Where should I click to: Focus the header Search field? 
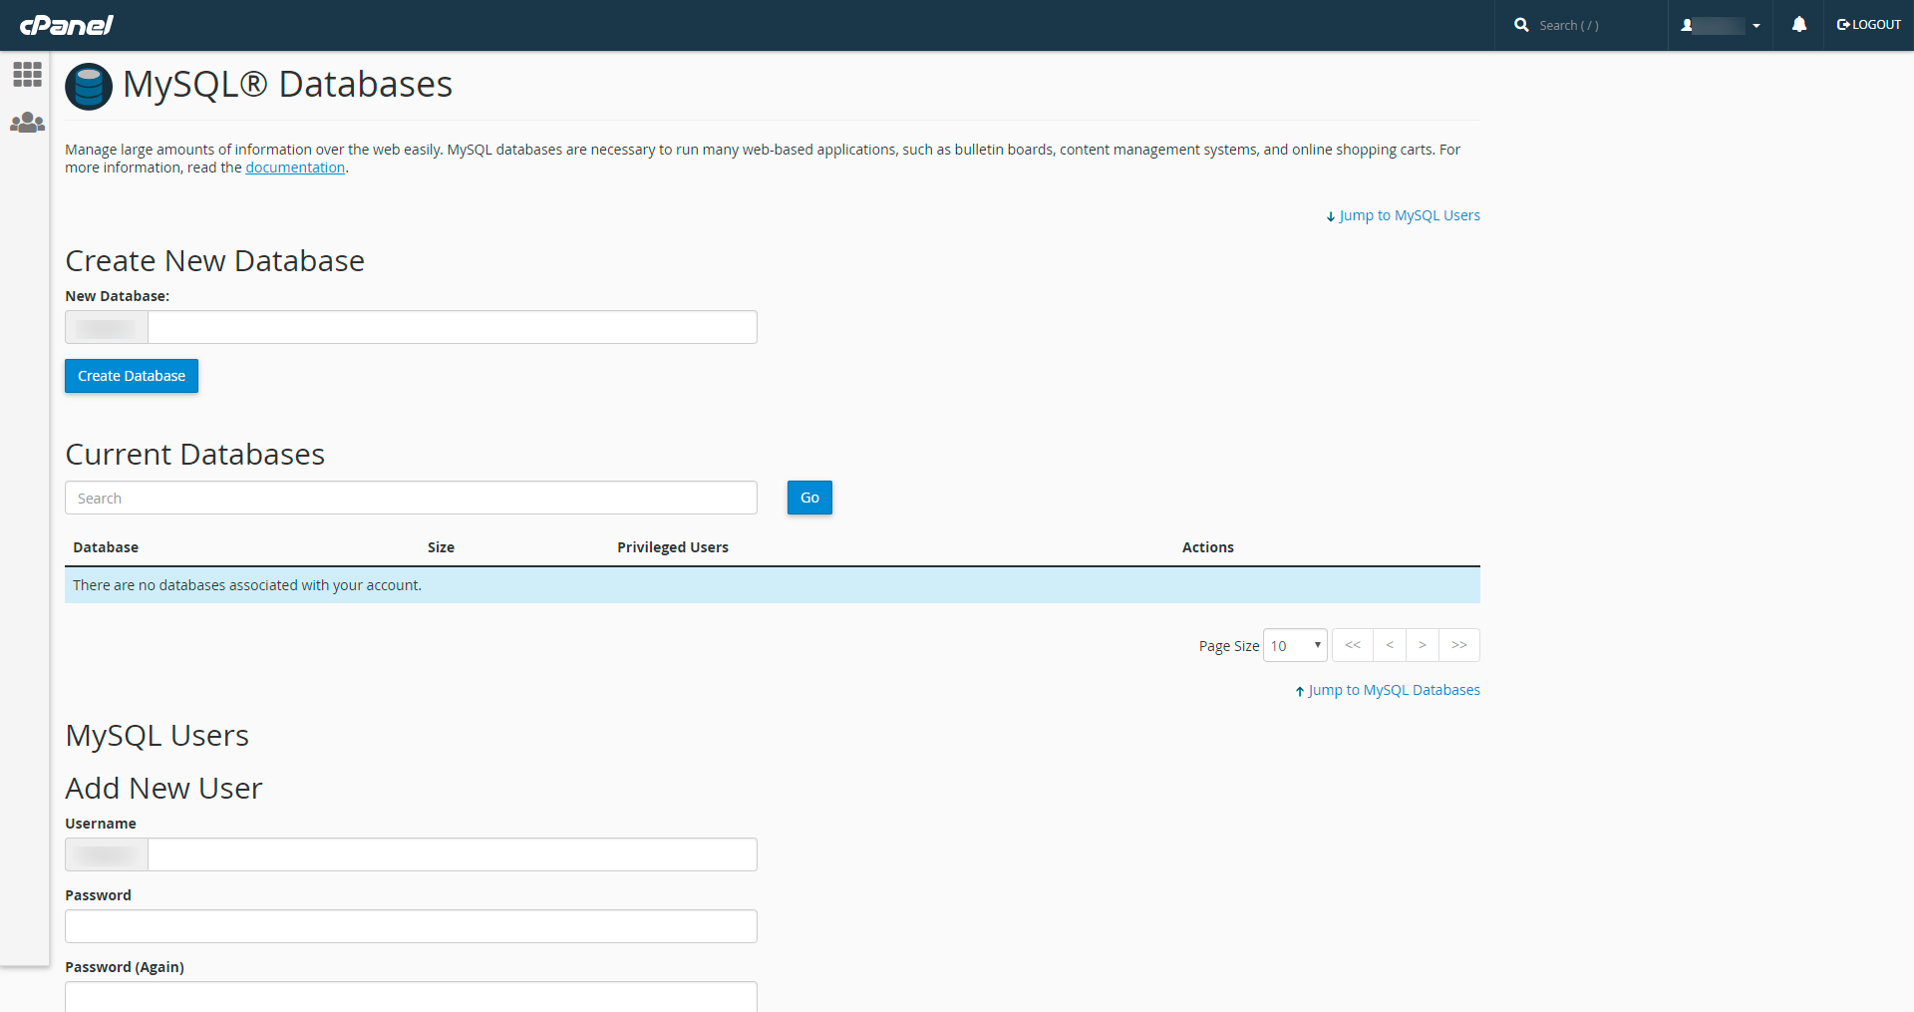pos(1595,25)
